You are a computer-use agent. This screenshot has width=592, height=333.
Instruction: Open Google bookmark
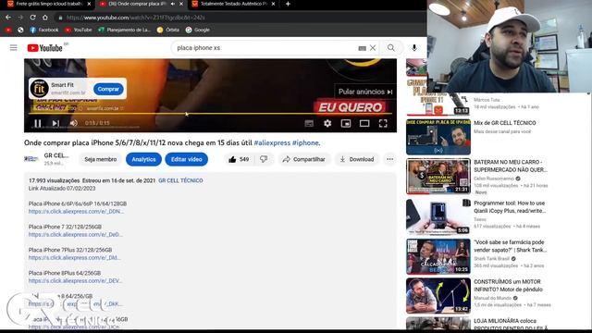click(x=197, y=30)
